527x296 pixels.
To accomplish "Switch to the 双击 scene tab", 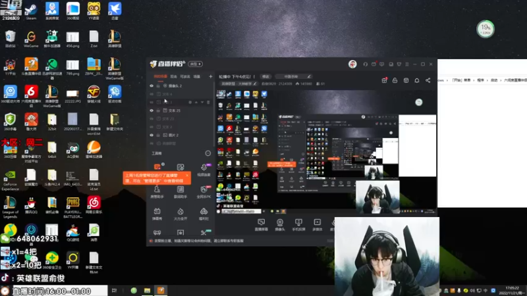I will click(173, 76).
